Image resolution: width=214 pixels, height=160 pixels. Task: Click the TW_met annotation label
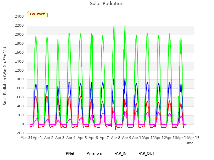[x=37, y=14]
